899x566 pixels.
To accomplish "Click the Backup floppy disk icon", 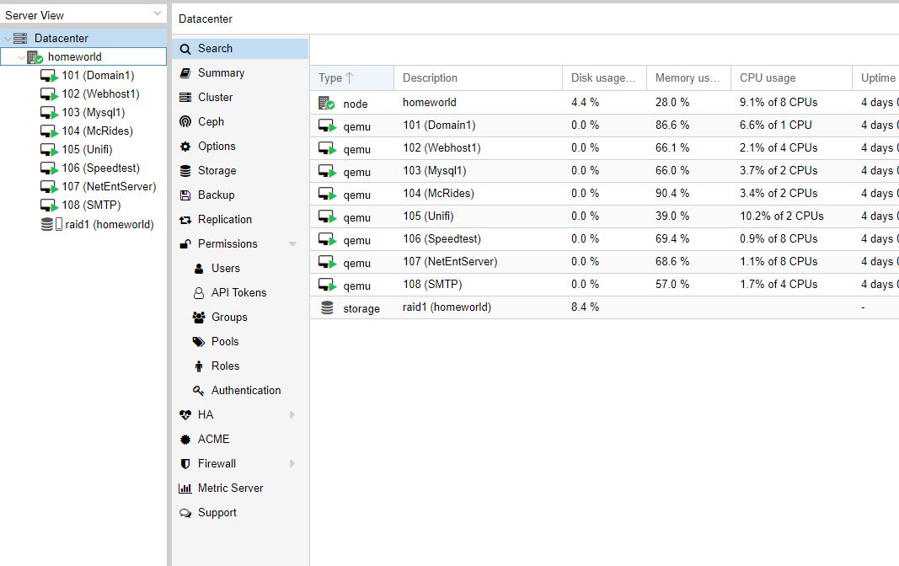I will click(x=193, y=195).
